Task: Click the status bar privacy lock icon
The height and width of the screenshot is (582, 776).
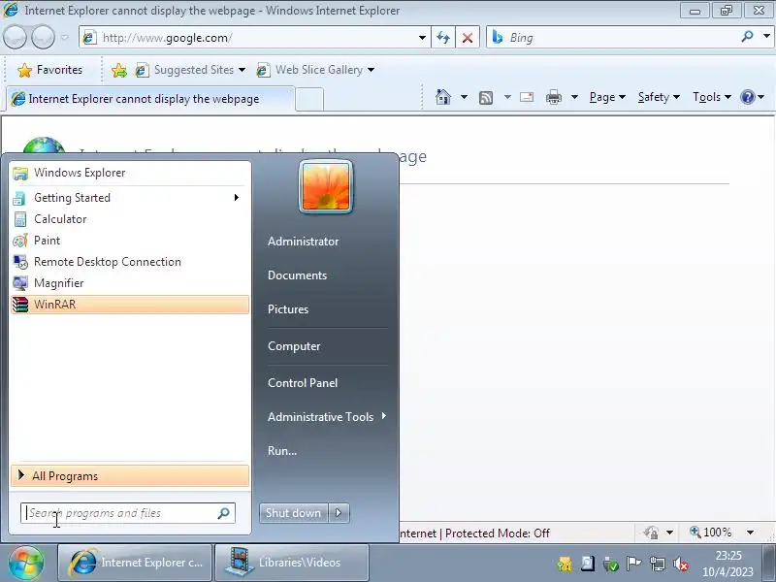Action: tap(651, 533)
